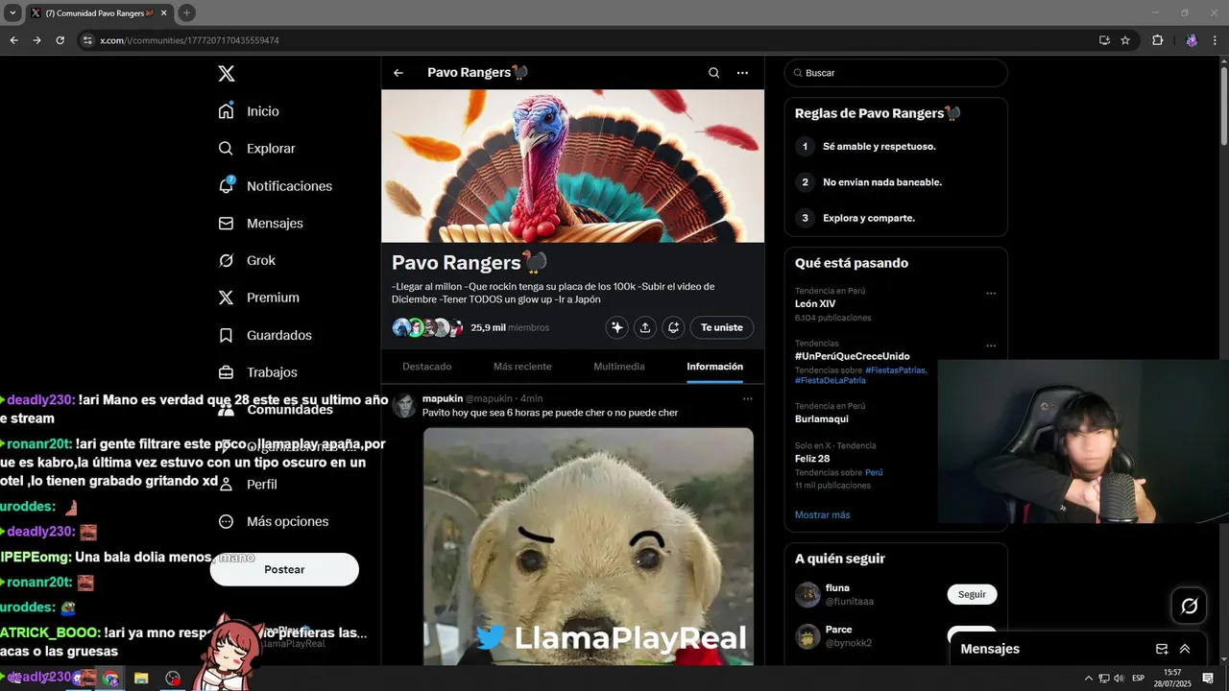Open 25,9 mil miembros list

pos(509,327)
